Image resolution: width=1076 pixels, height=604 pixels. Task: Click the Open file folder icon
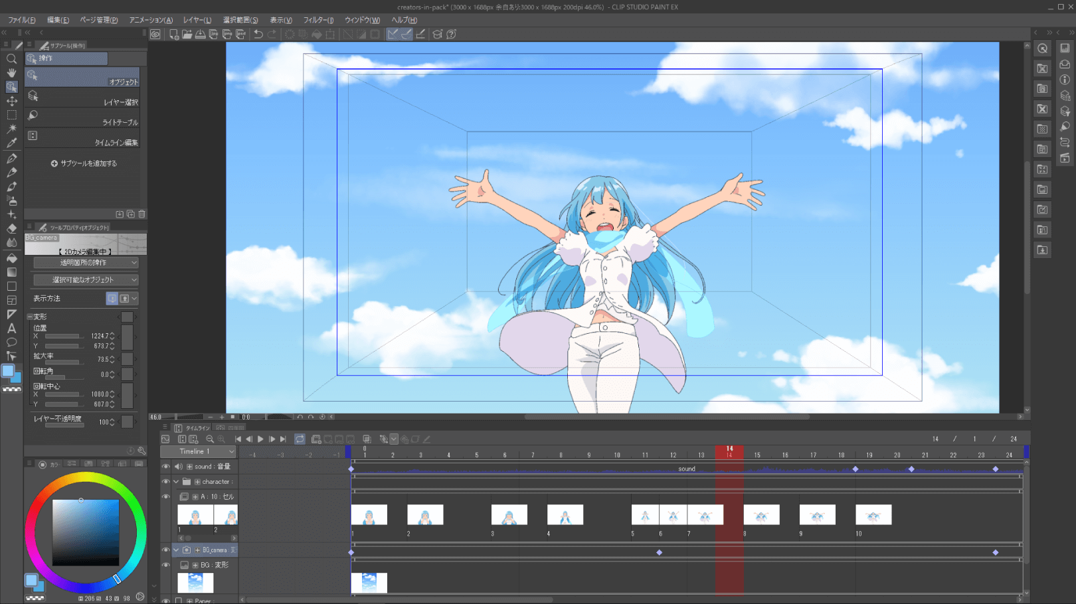187,35
